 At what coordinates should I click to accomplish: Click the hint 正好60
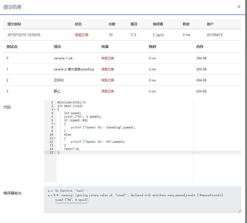59,80
